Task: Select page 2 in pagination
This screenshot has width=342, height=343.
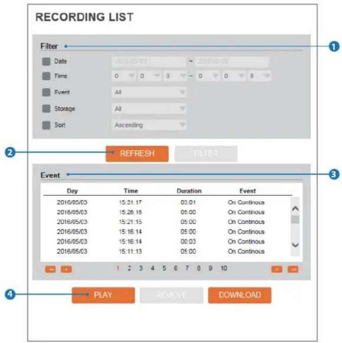Action: [129, 268]
